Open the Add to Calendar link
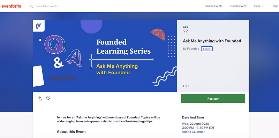 [193, 132]
